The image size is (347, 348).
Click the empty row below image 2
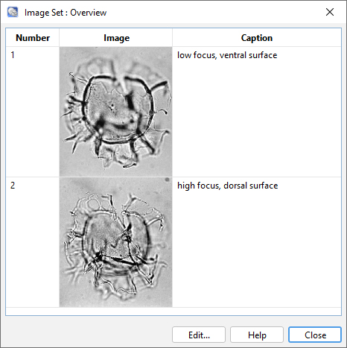click(173, 311)
